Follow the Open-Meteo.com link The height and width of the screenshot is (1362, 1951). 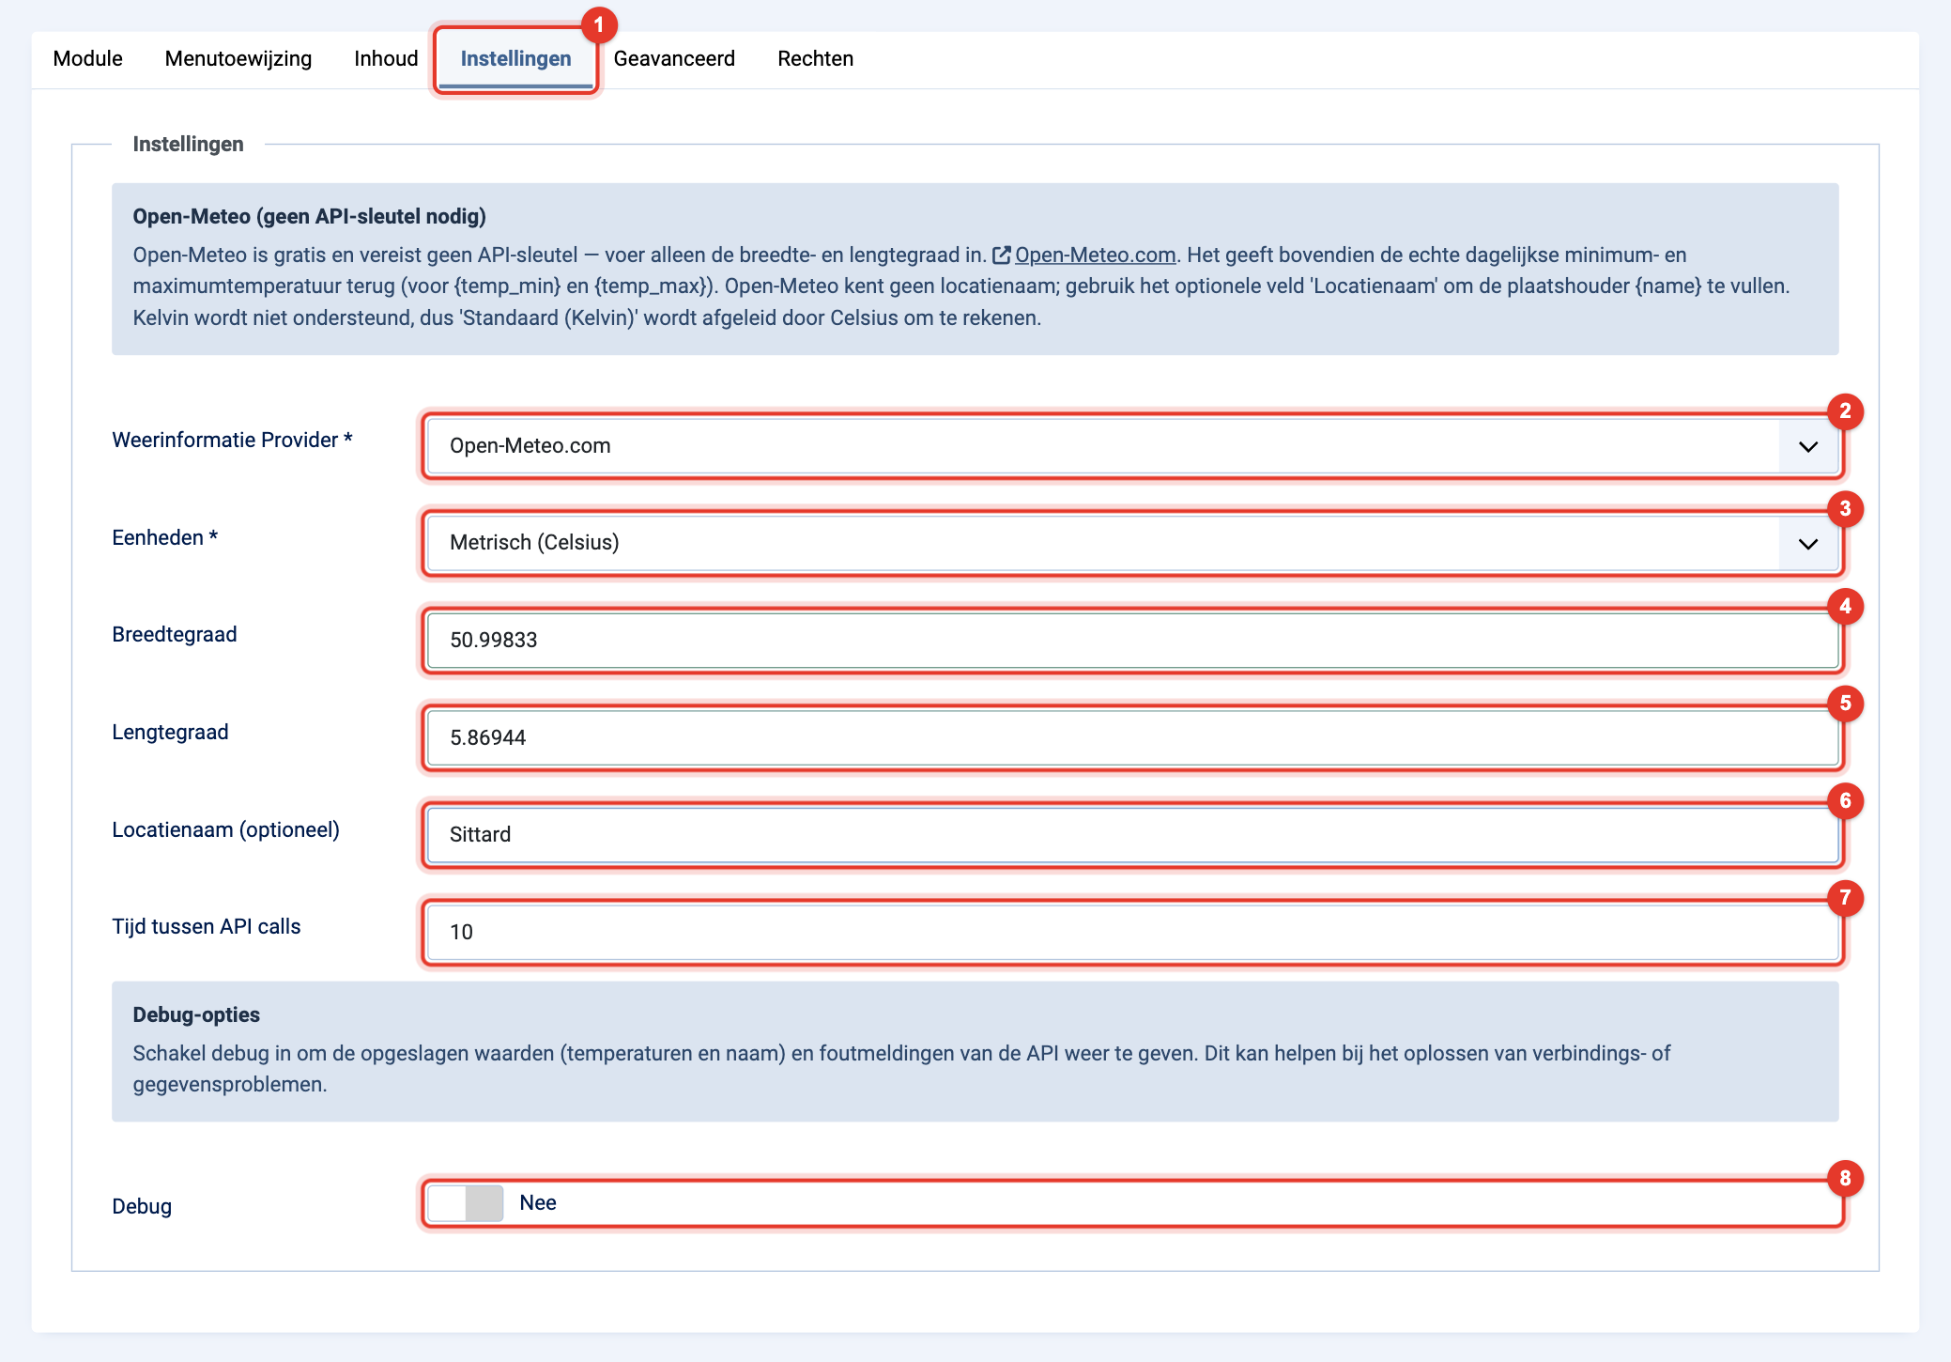(x=1095, y=255)
